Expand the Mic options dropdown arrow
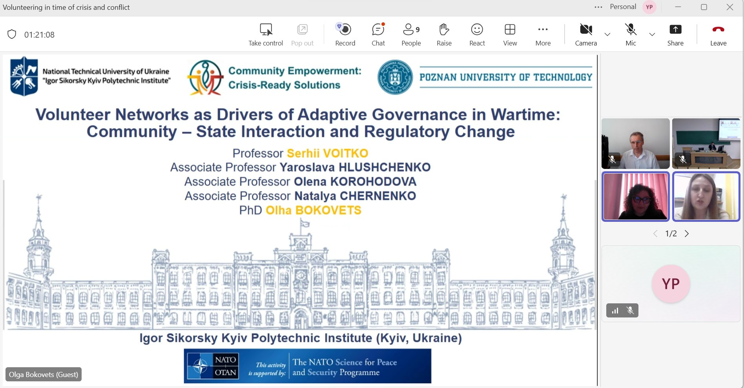 (x=652, y=34)
